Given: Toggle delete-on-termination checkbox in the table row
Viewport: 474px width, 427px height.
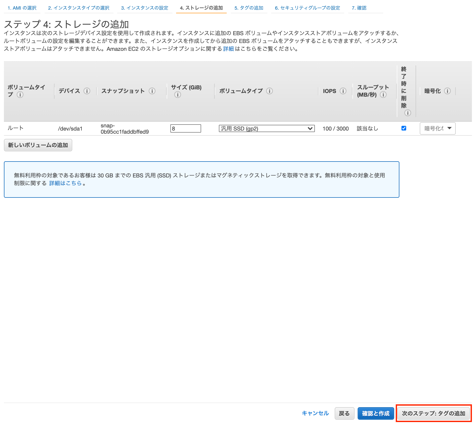Looking at the screenshot, I should (x=404, y=128).
